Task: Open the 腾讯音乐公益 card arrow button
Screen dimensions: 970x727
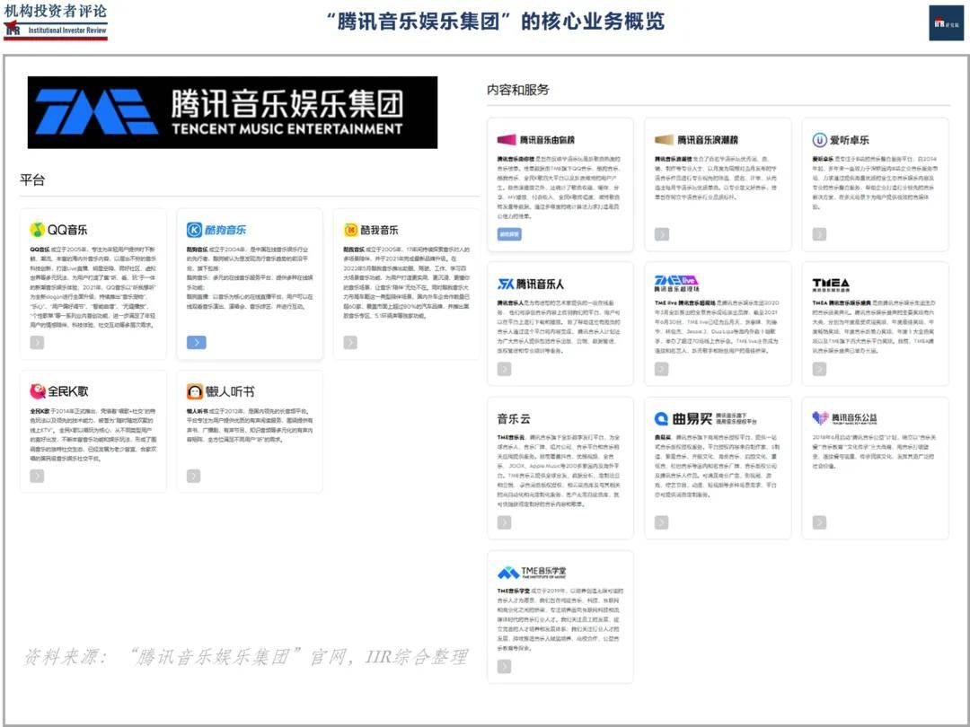Action: click(819, 522)
